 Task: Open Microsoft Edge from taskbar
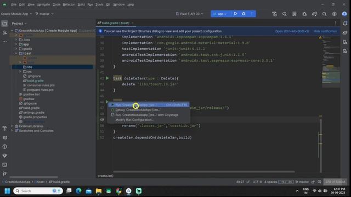(x=78, y=191)
